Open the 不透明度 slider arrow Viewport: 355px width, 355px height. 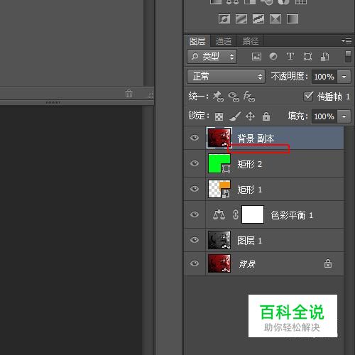(344, 77)
